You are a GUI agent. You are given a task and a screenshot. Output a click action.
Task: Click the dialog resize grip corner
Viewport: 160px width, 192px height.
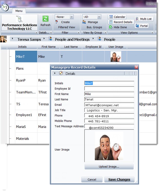point(136,182)
